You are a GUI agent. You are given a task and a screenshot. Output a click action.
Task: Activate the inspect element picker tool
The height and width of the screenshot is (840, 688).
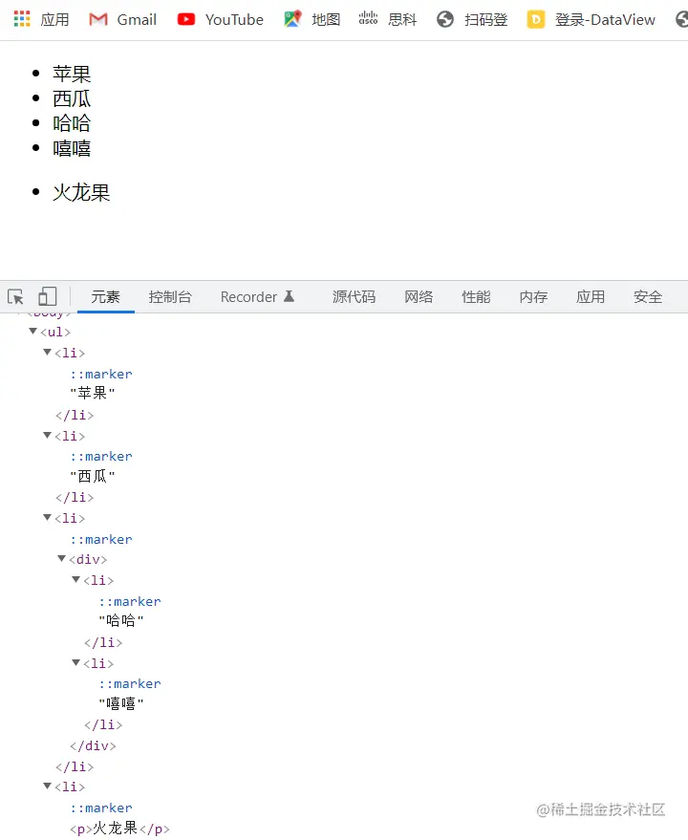[x=15, y=296]
